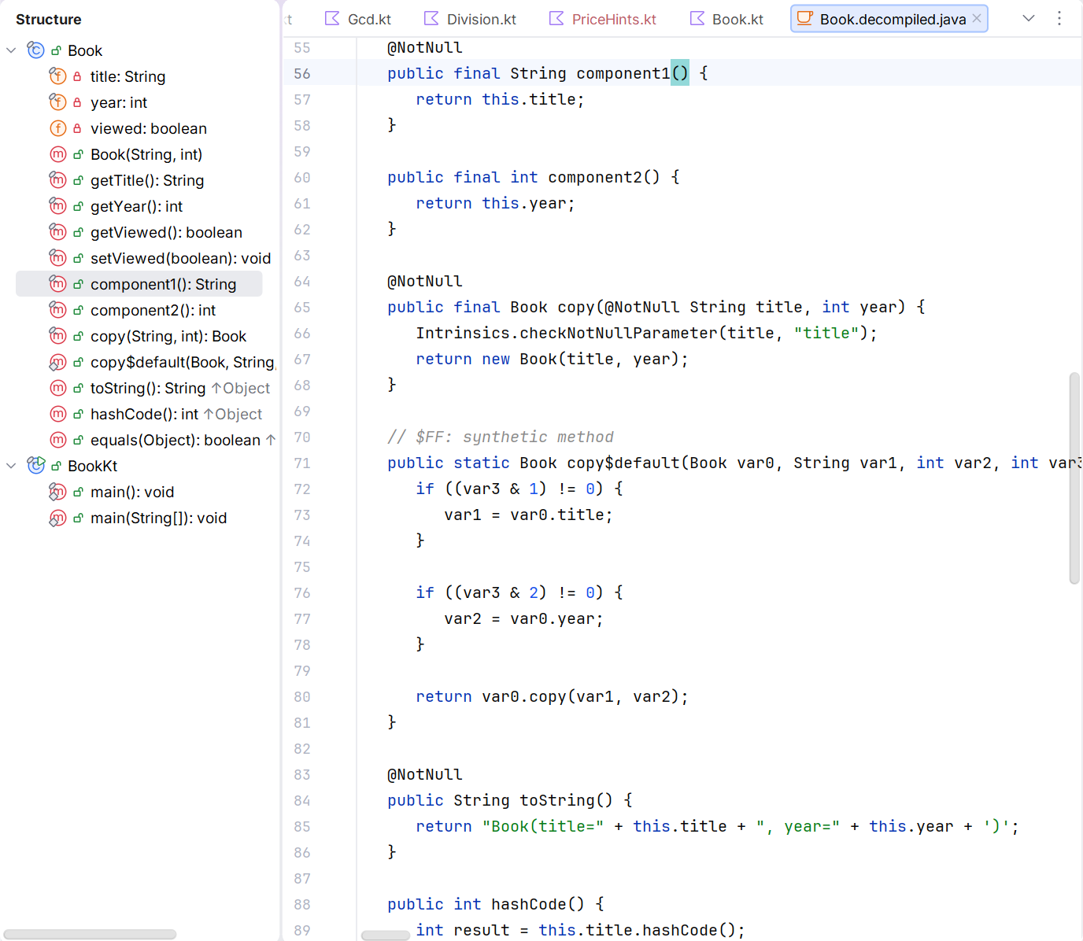Switch to the Gcd.kt tab
The height and width of the screenshot is (941, 1083).
(x=358, y=19)
